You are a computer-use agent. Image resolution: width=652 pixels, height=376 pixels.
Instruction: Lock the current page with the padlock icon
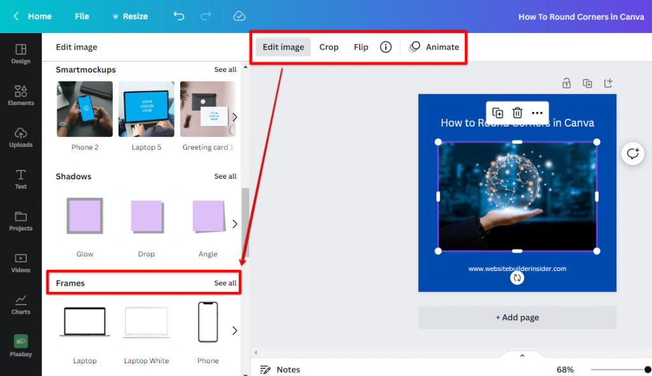[566, 83]
